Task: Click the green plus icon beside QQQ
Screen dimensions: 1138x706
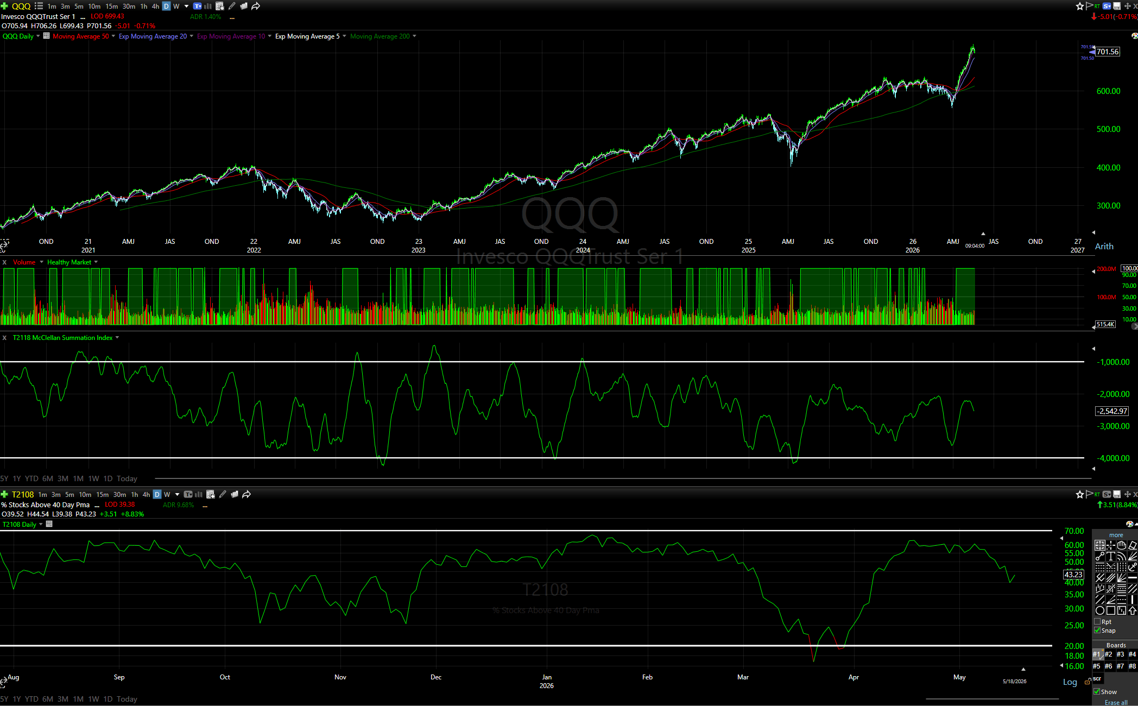Action: [x=4, y=6]
